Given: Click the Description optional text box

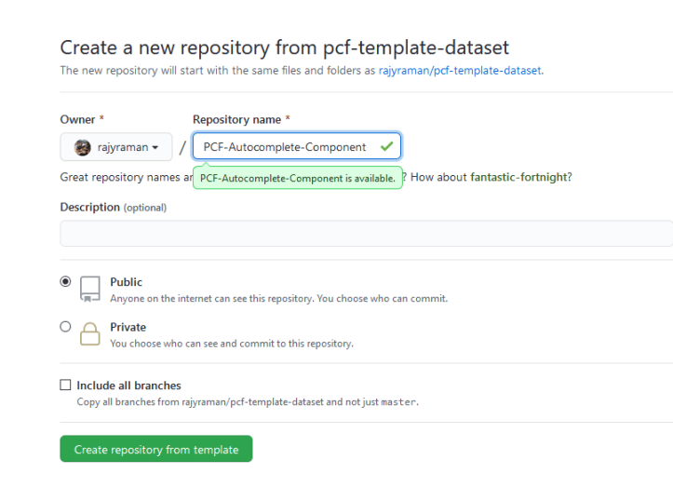Looking at the screenshot, I should pyautogui.click(x=366, y=234).
